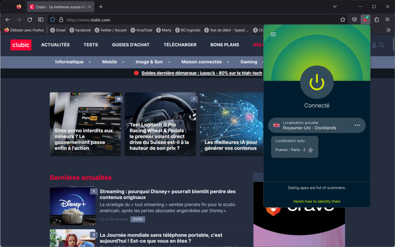Screen dimensions: 395x247
Task: Open 'Sites porno interdits aux mineurs' article card
Action: [x=85, y=124]
